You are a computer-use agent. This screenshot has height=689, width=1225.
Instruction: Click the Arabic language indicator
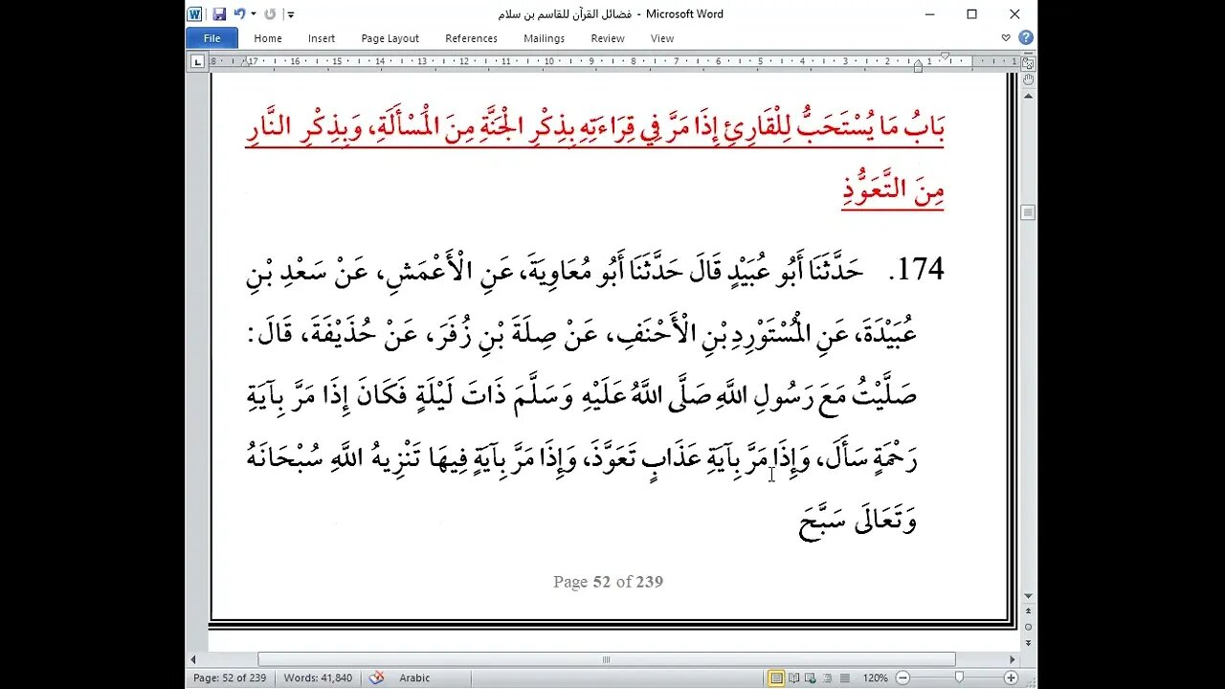pos(414,678)
